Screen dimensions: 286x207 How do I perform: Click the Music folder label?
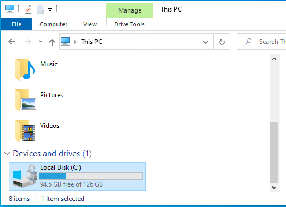point(49,64)
